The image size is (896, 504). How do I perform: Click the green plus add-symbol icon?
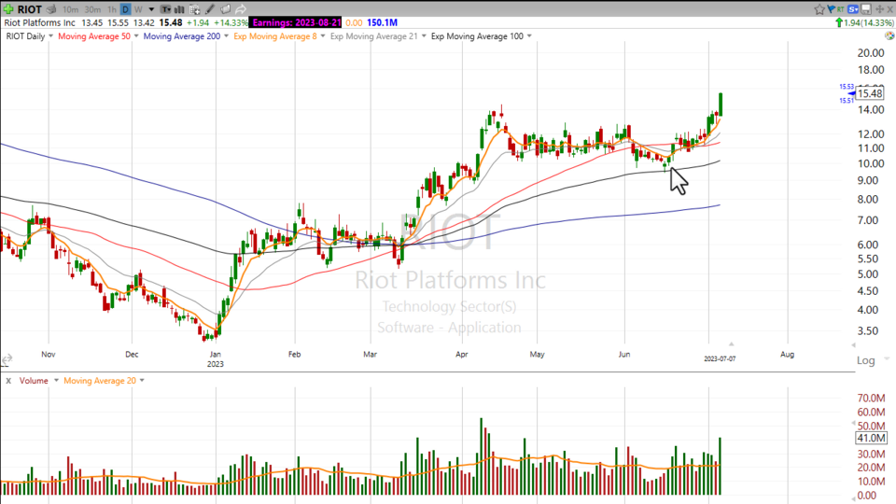coord(8,9)
